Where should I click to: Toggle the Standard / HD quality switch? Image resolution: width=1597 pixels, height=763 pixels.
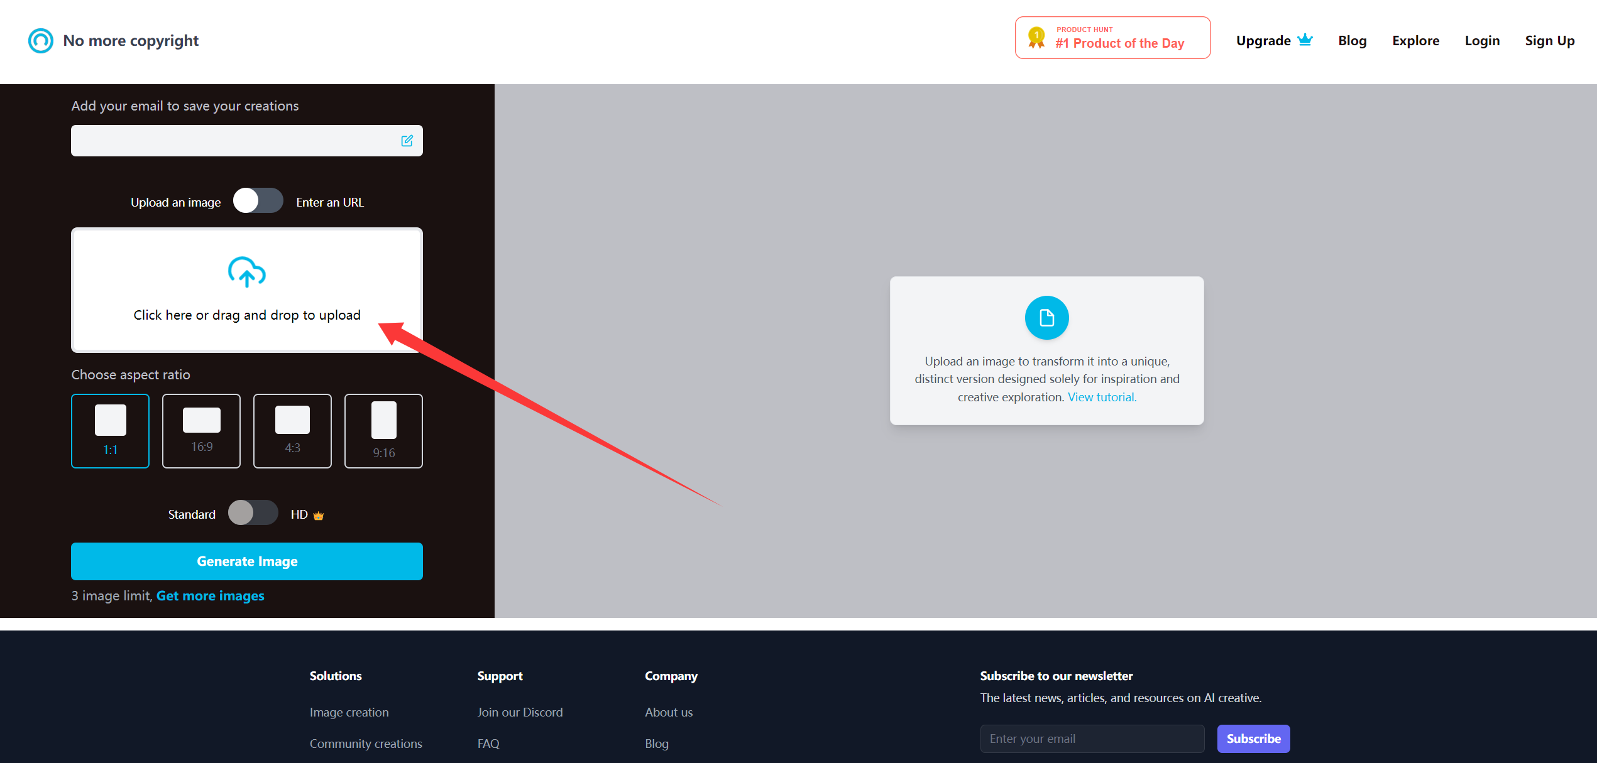[x=253, y=513]
